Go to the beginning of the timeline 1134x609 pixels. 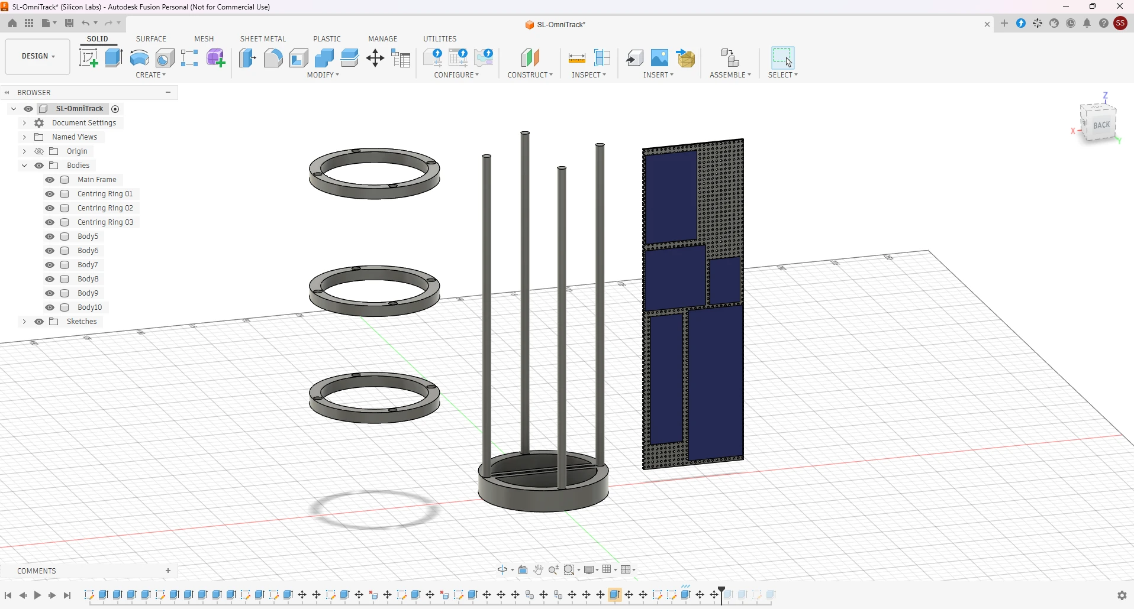[8, 595]
